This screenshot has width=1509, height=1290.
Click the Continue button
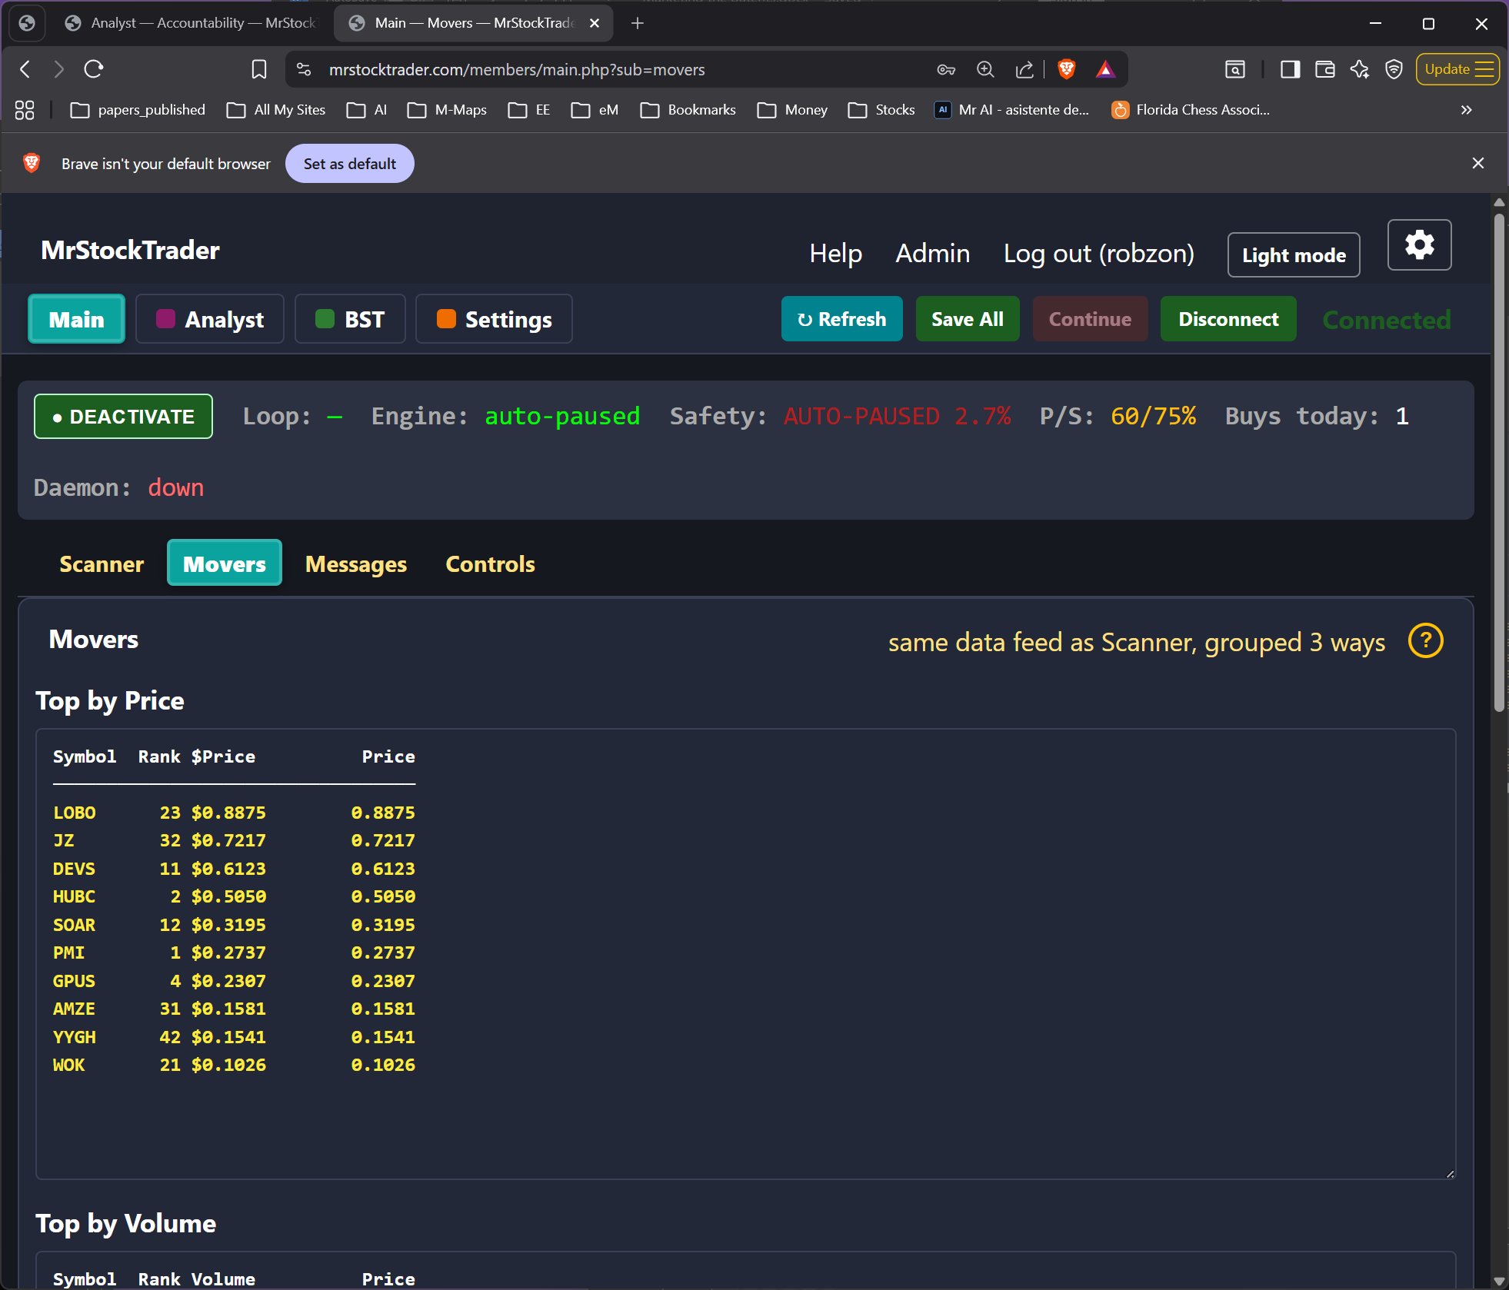pyautogui.click(x=1090, y=319)
